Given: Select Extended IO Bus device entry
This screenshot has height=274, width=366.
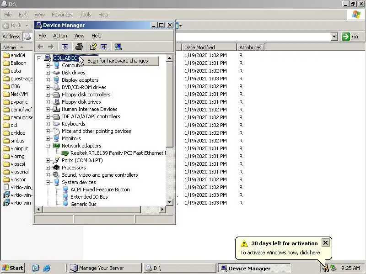Looking at the screenshot, I should pos(89,197).
